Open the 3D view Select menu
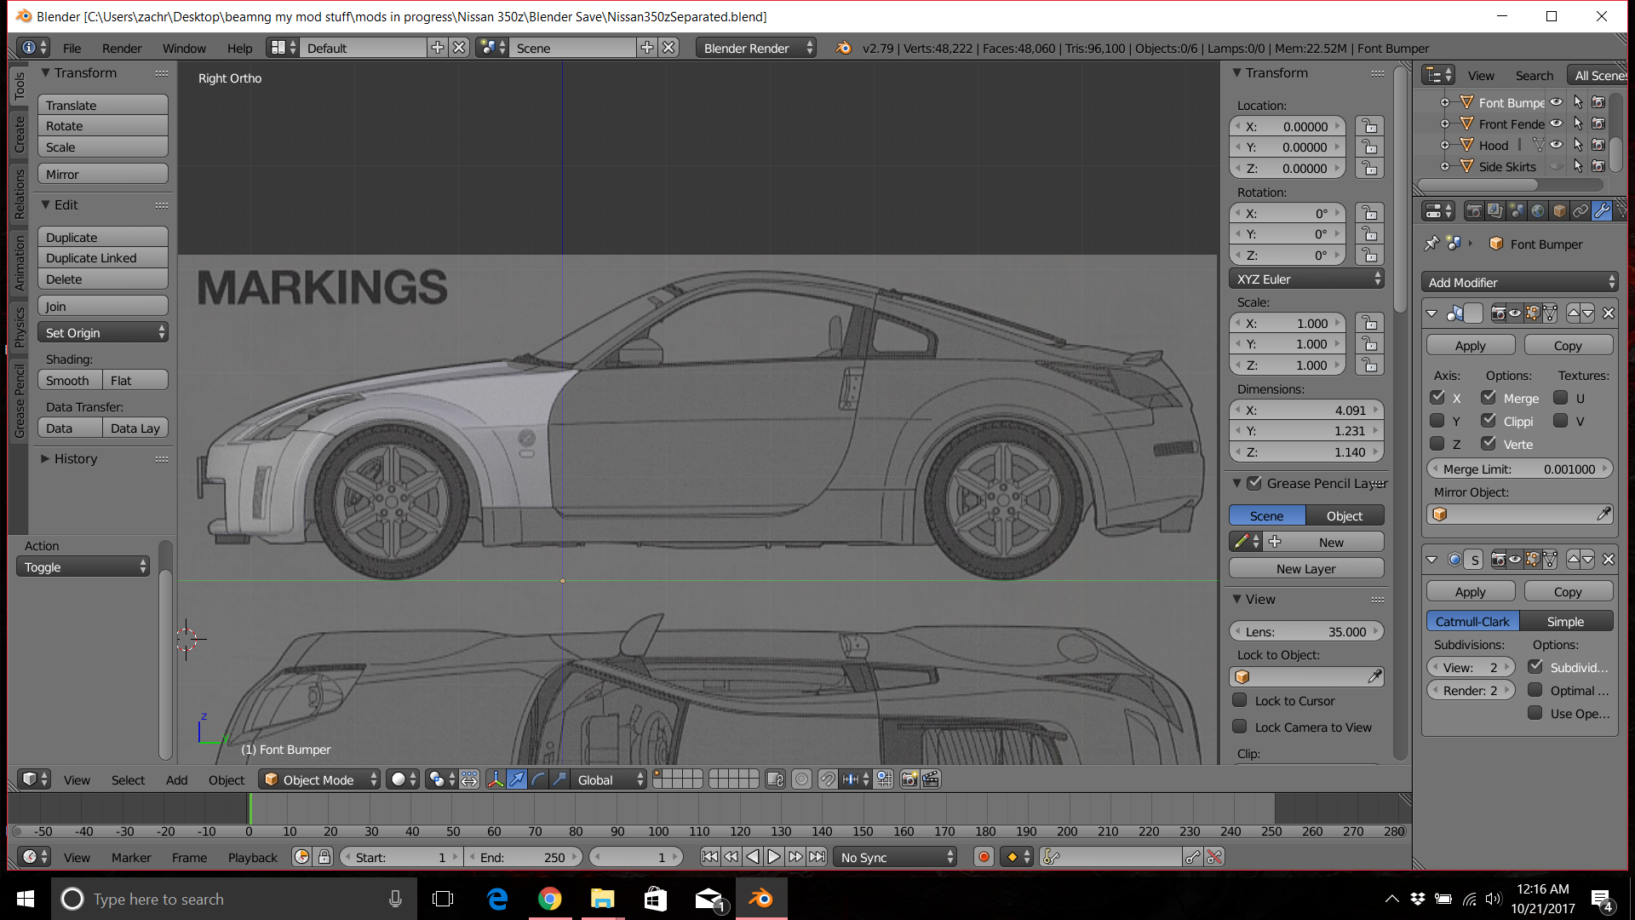Image resolution: width=1635 pixels, height=920 pixels. tap(128, 779)
